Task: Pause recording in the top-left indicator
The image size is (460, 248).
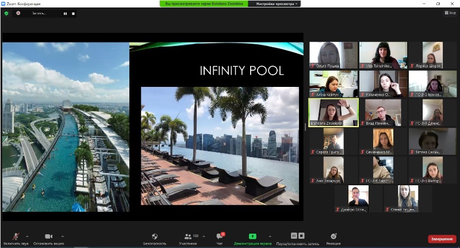Action: (x=65, y=13)
